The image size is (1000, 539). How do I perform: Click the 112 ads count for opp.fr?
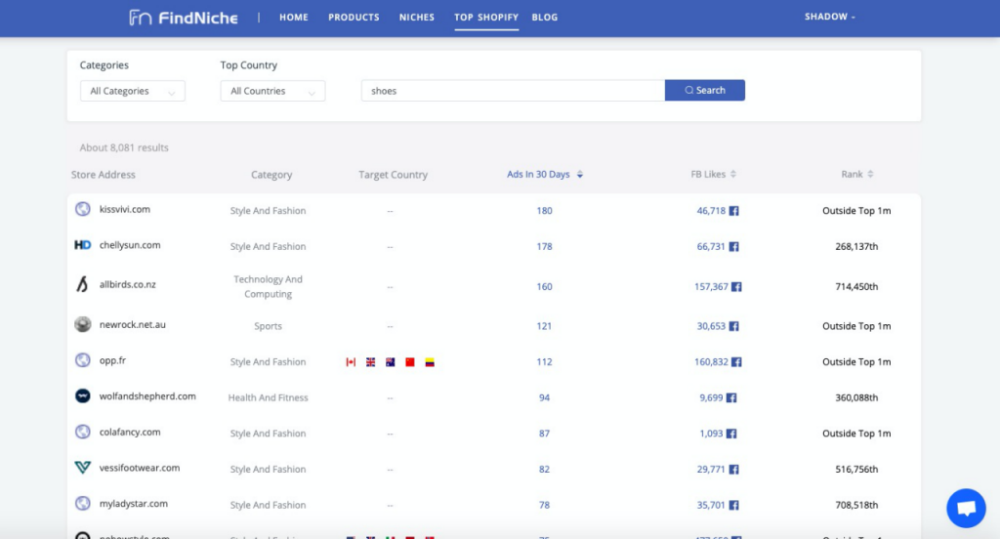[544, 361]
